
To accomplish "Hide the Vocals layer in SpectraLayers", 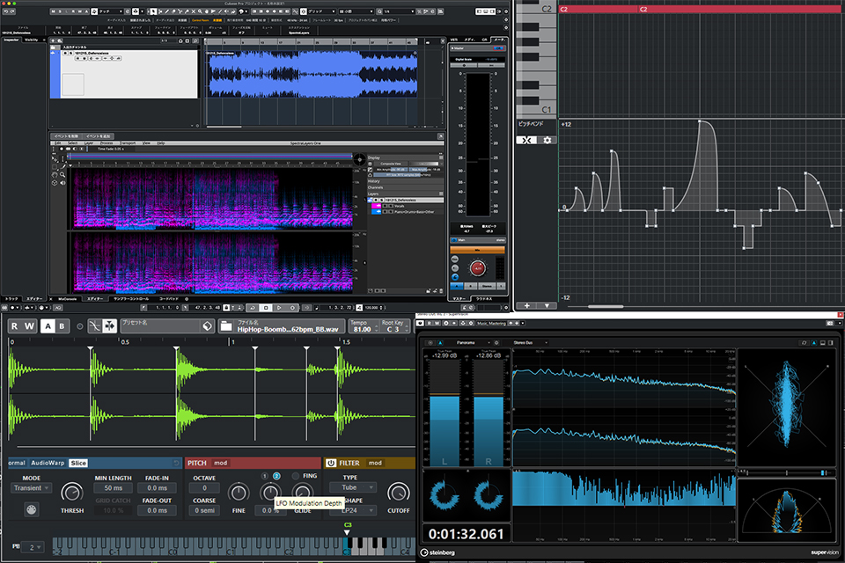I will click(x=385, y=206).
